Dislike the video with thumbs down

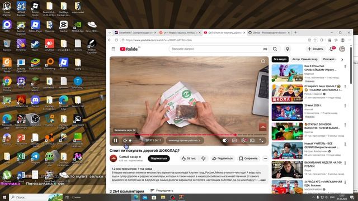[204, 159]
